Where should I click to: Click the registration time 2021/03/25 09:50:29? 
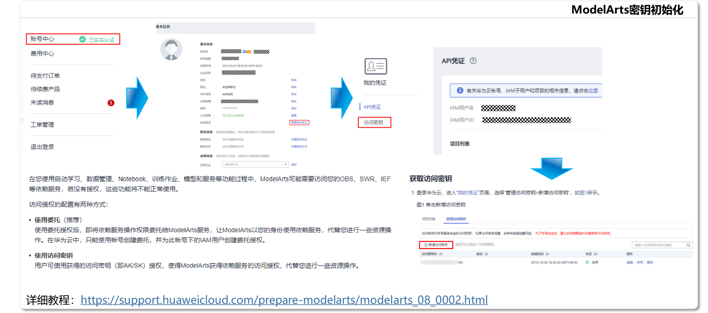242,66
